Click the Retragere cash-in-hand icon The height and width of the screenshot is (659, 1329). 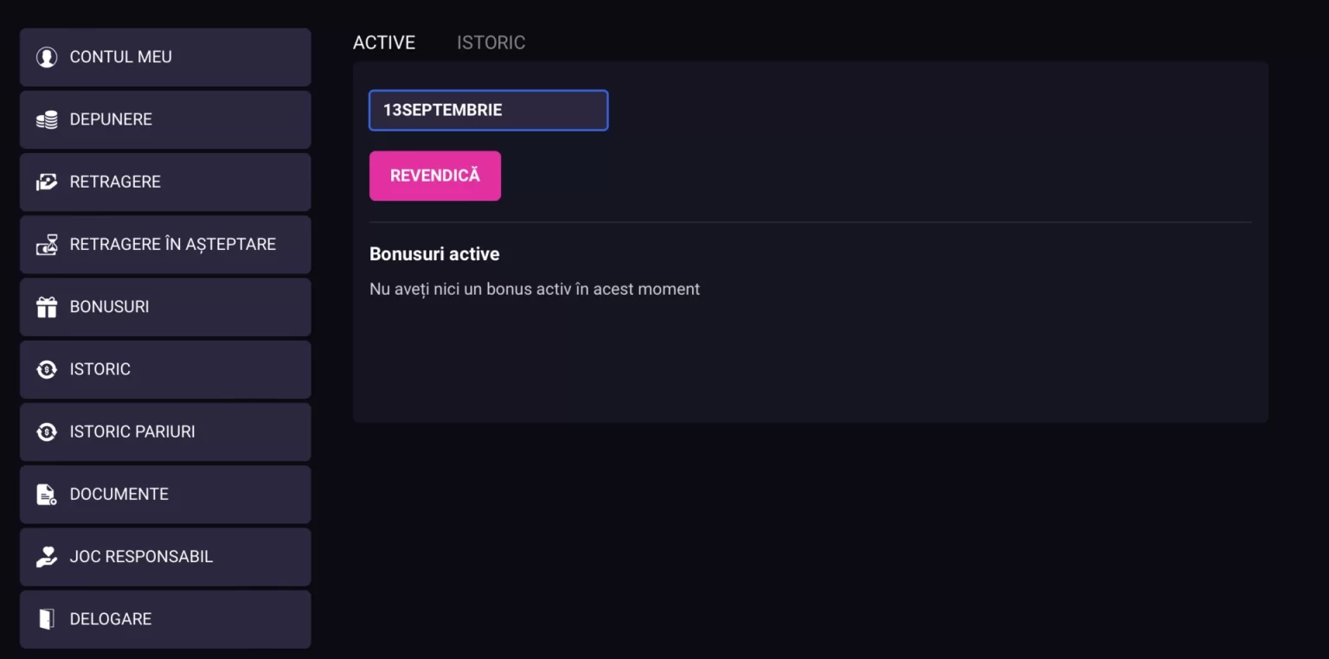(x=46, y=182)
